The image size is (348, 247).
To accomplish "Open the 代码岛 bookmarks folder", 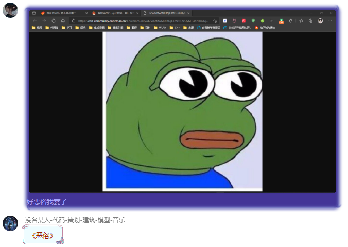I will [x=52, y=28].
